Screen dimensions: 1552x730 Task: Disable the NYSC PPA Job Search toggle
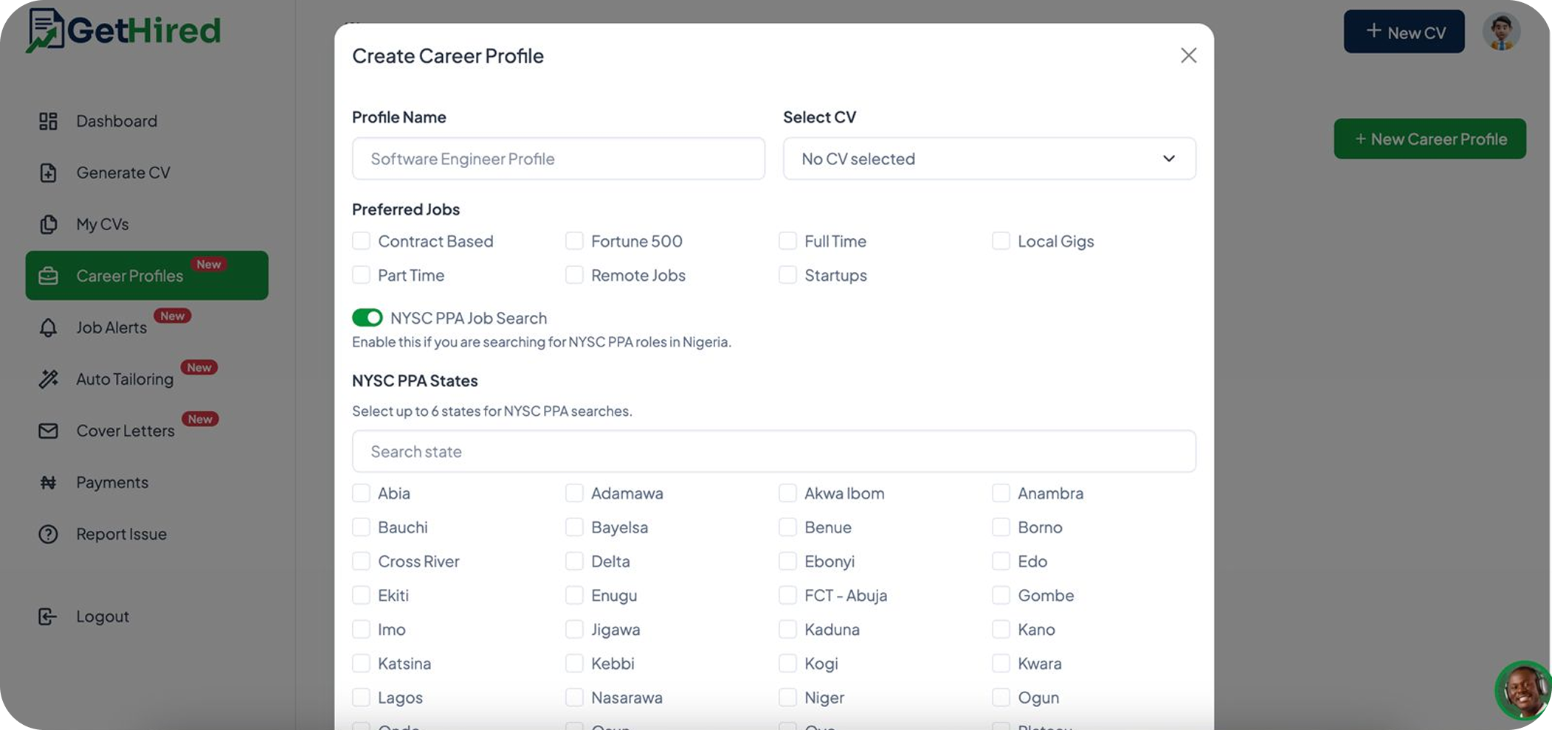367,317
